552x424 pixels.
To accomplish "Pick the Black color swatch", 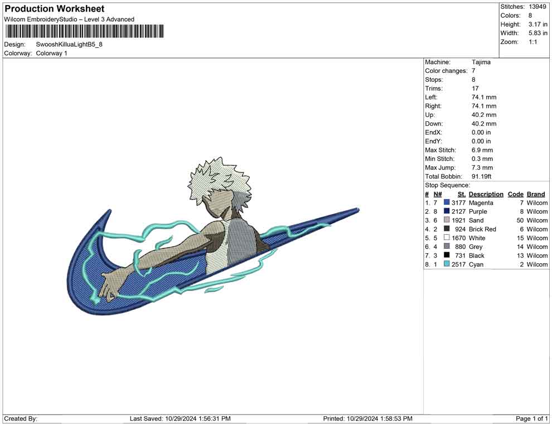I will pyautogui.click(x=447, y=255).
